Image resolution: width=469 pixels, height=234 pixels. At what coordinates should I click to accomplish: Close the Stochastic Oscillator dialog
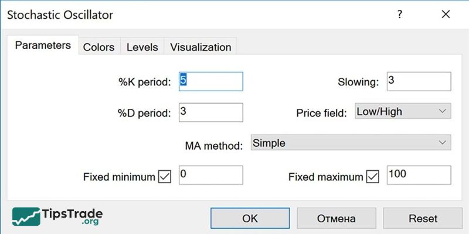(446, 15)
